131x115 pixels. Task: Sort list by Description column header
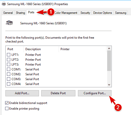[41, 49]
